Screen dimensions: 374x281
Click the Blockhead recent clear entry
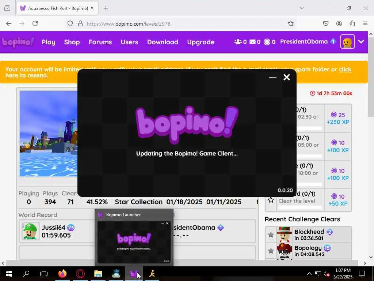tap(308, 235)
